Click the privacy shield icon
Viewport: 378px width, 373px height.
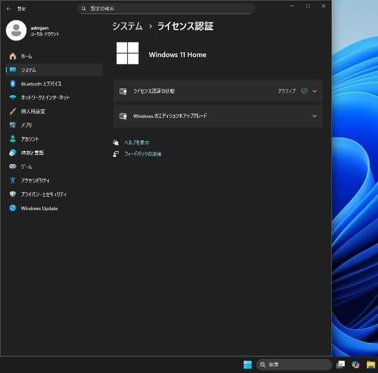pyautogui.click(x=13, y=194)
